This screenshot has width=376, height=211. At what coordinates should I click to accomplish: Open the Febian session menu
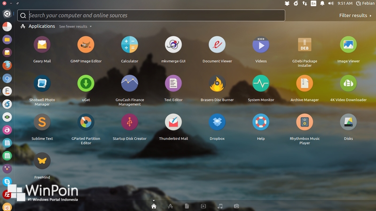pyautogui.click(x=365, y=3)
